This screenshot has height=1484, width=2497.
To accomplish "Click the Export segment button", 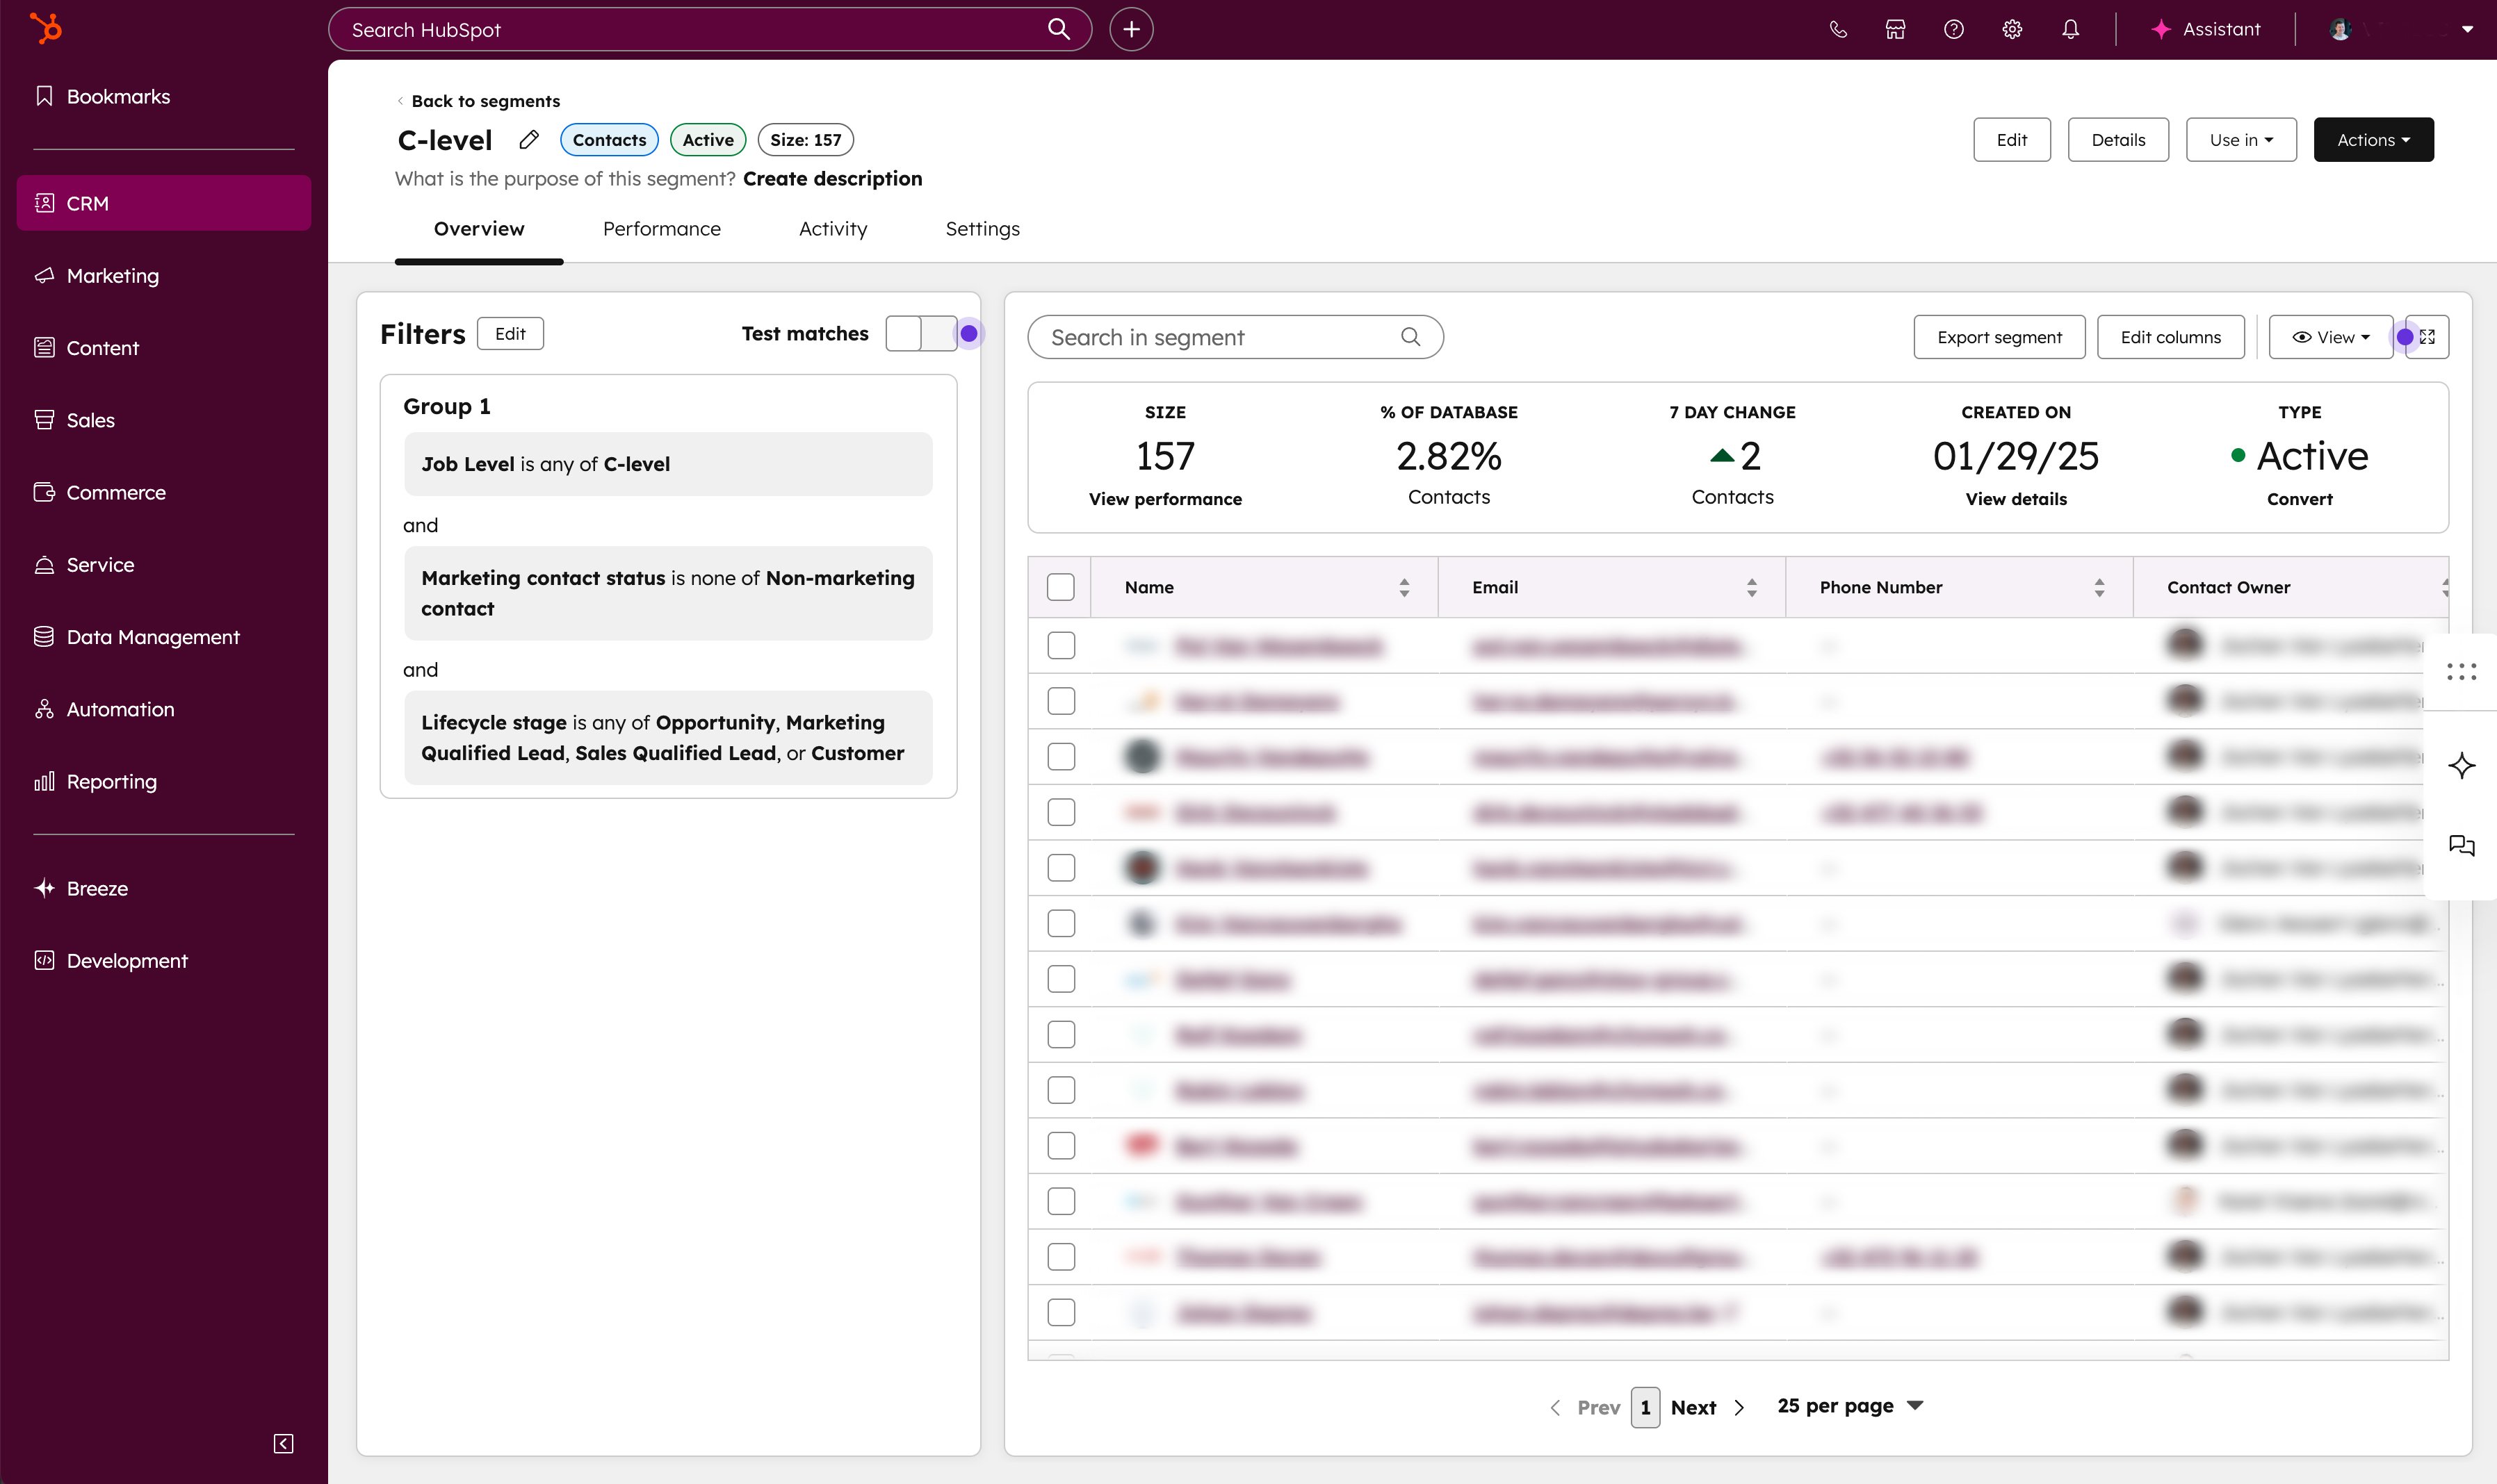I will 1998,337.
